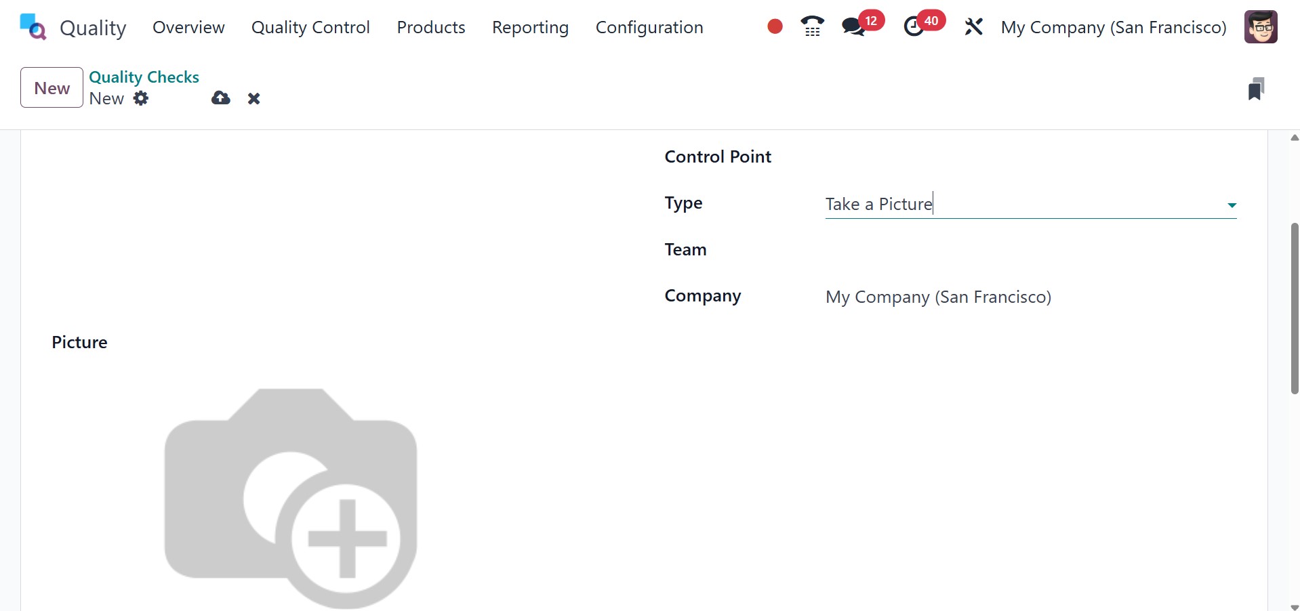The height and width of the screenshot is (611, 1300).
Task: Click the red recording indicator dot
Action: click(x=775, y=26)
